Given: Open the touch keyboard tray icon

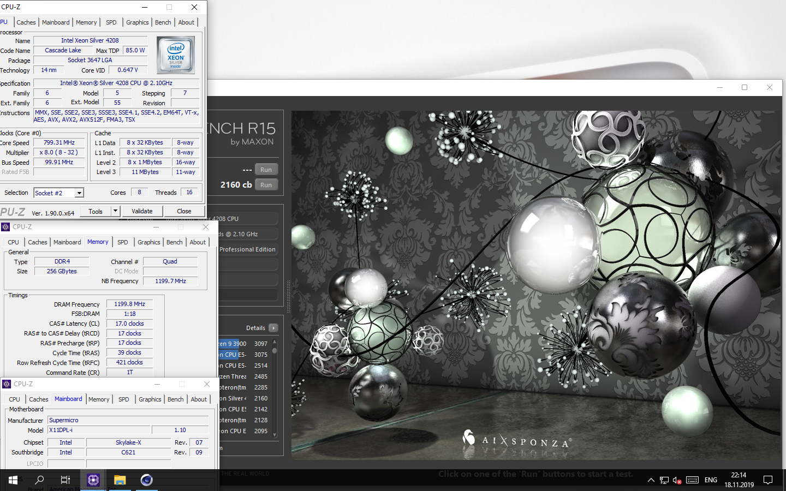Looking at the screenshot, I should 693,480.
